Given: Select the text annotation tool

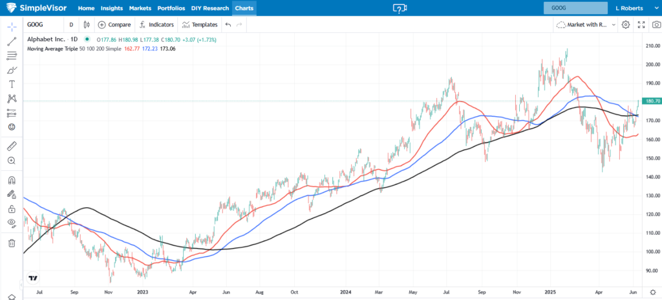Looking at the screenshot, I should coord(12,84).
